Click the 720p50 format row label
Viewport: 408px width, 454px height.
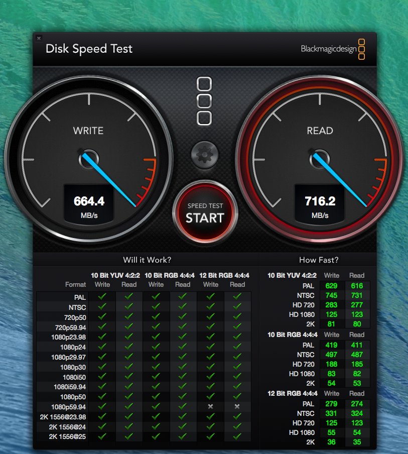pyautogui.click(x=75, y=317)
